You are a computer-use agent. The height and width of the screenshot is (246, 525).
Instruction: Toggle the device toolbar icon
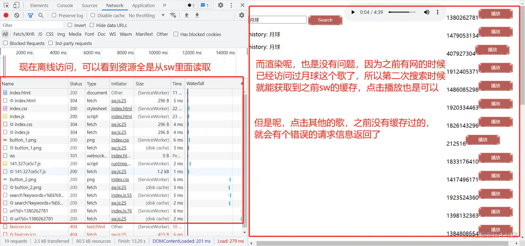pyautogui.click(x=16, y=5)
